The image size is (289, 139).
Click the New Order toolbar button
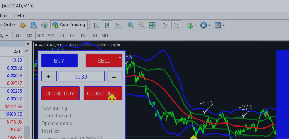7,25
